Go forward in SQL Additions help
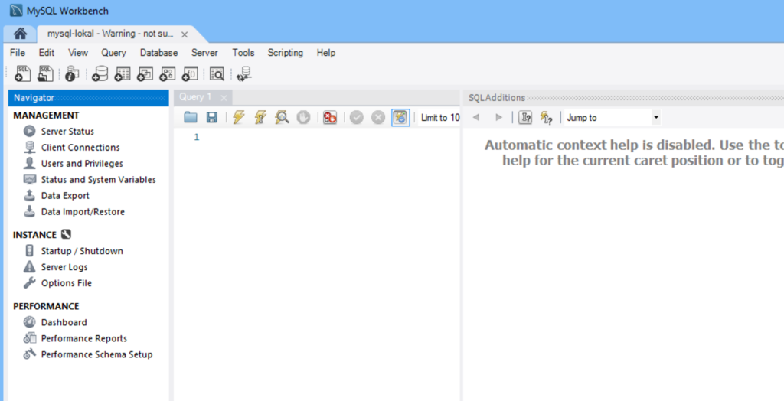This screenshot has width=784, height=401. [498, 118]
